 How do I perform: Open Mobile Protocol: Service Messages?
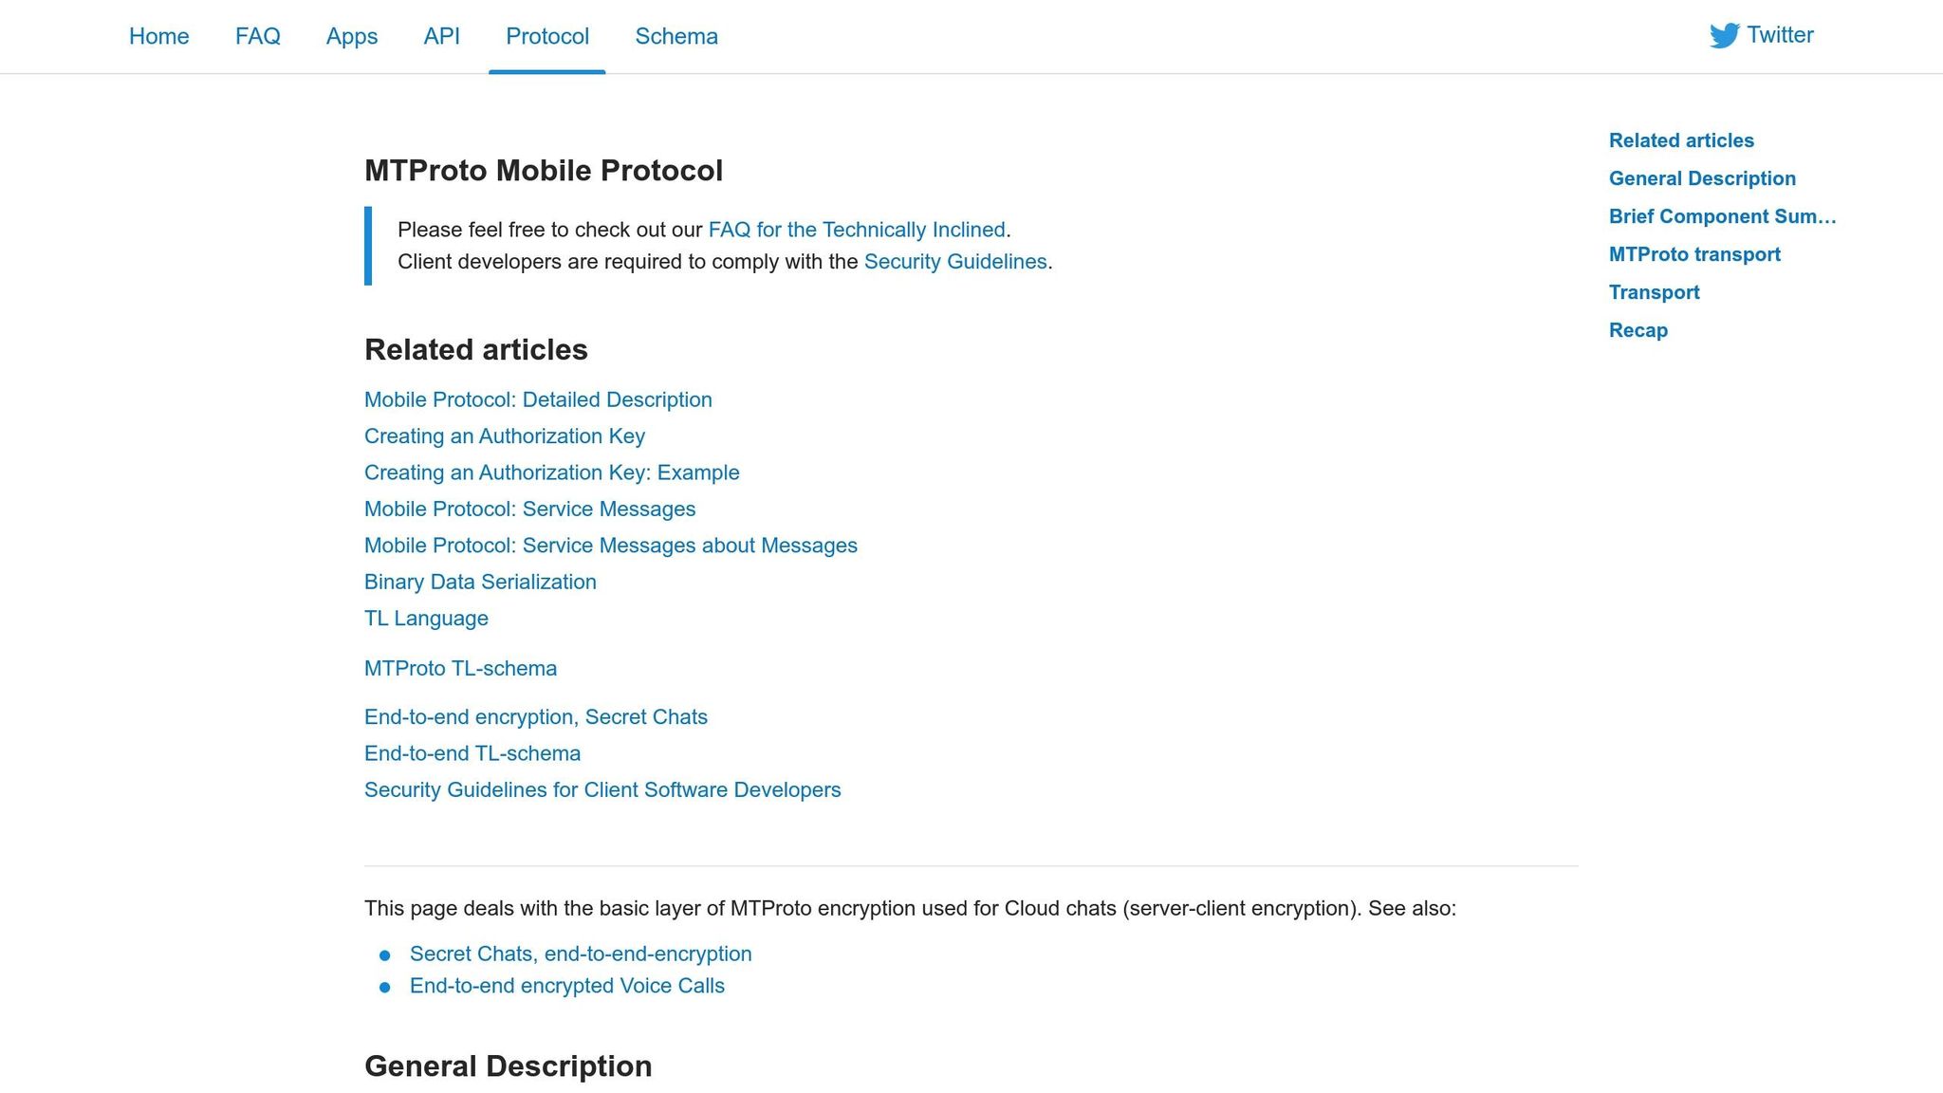click(529, 509)
